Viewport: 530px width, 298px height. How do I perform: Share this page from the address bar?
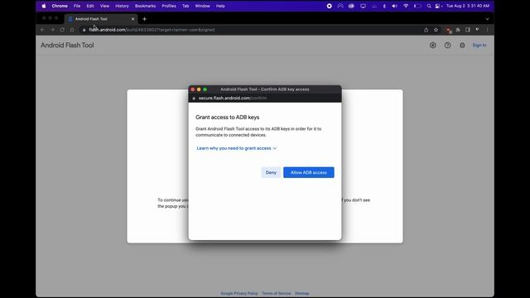[426, 30]
